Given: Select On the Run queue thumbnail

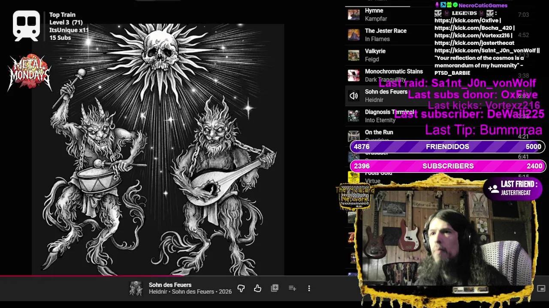Looking at the screenshot, I should 353,136.
